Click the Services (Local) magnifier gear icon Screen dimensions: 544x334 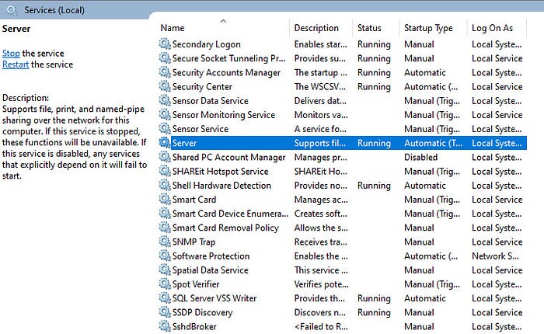click(12, 10)
